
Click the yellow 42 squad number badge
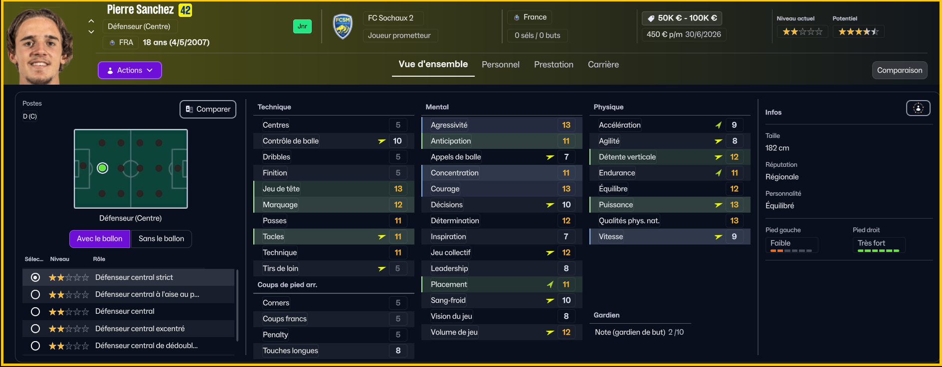click(186, 10)
